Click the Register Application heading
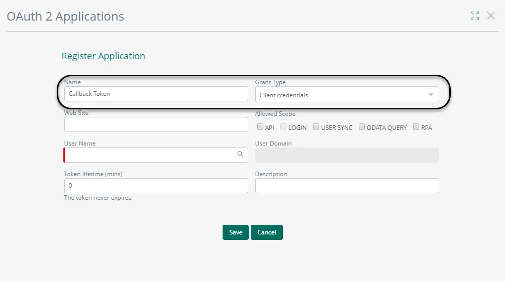 click(104, 56)
